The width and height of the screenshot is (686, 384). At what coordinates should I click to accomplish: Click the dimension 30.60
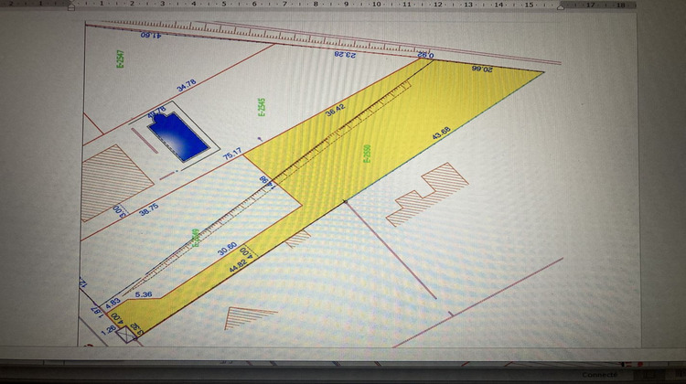[x=228, y=249]
